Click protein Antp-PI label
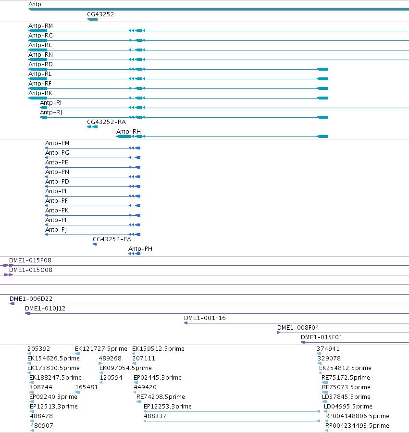 (x=56, y=220)
